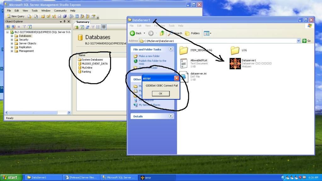Screen dimensions: 322x181
Task: Expand the Databases tree node
Action: click(x=12, y=36)
